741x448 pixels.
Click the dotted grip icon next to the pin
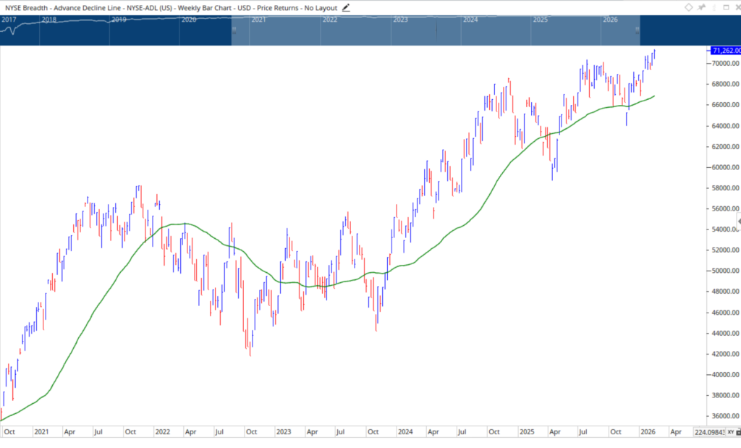tap(712, 7)
